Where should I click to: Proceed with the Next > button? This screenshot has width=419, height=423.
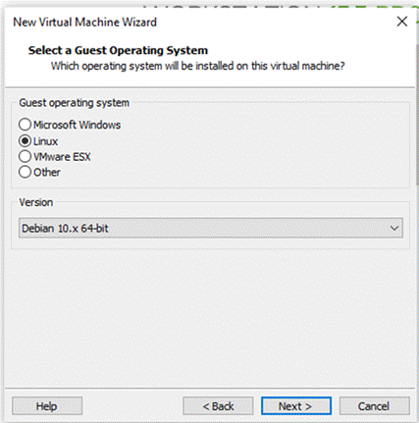[x=296, y=406]
